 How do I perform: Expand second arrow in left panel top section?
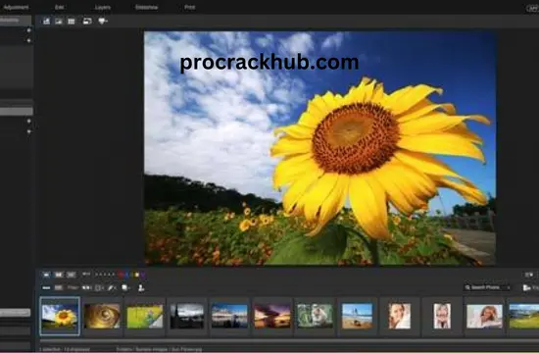[x=28, y=40]
